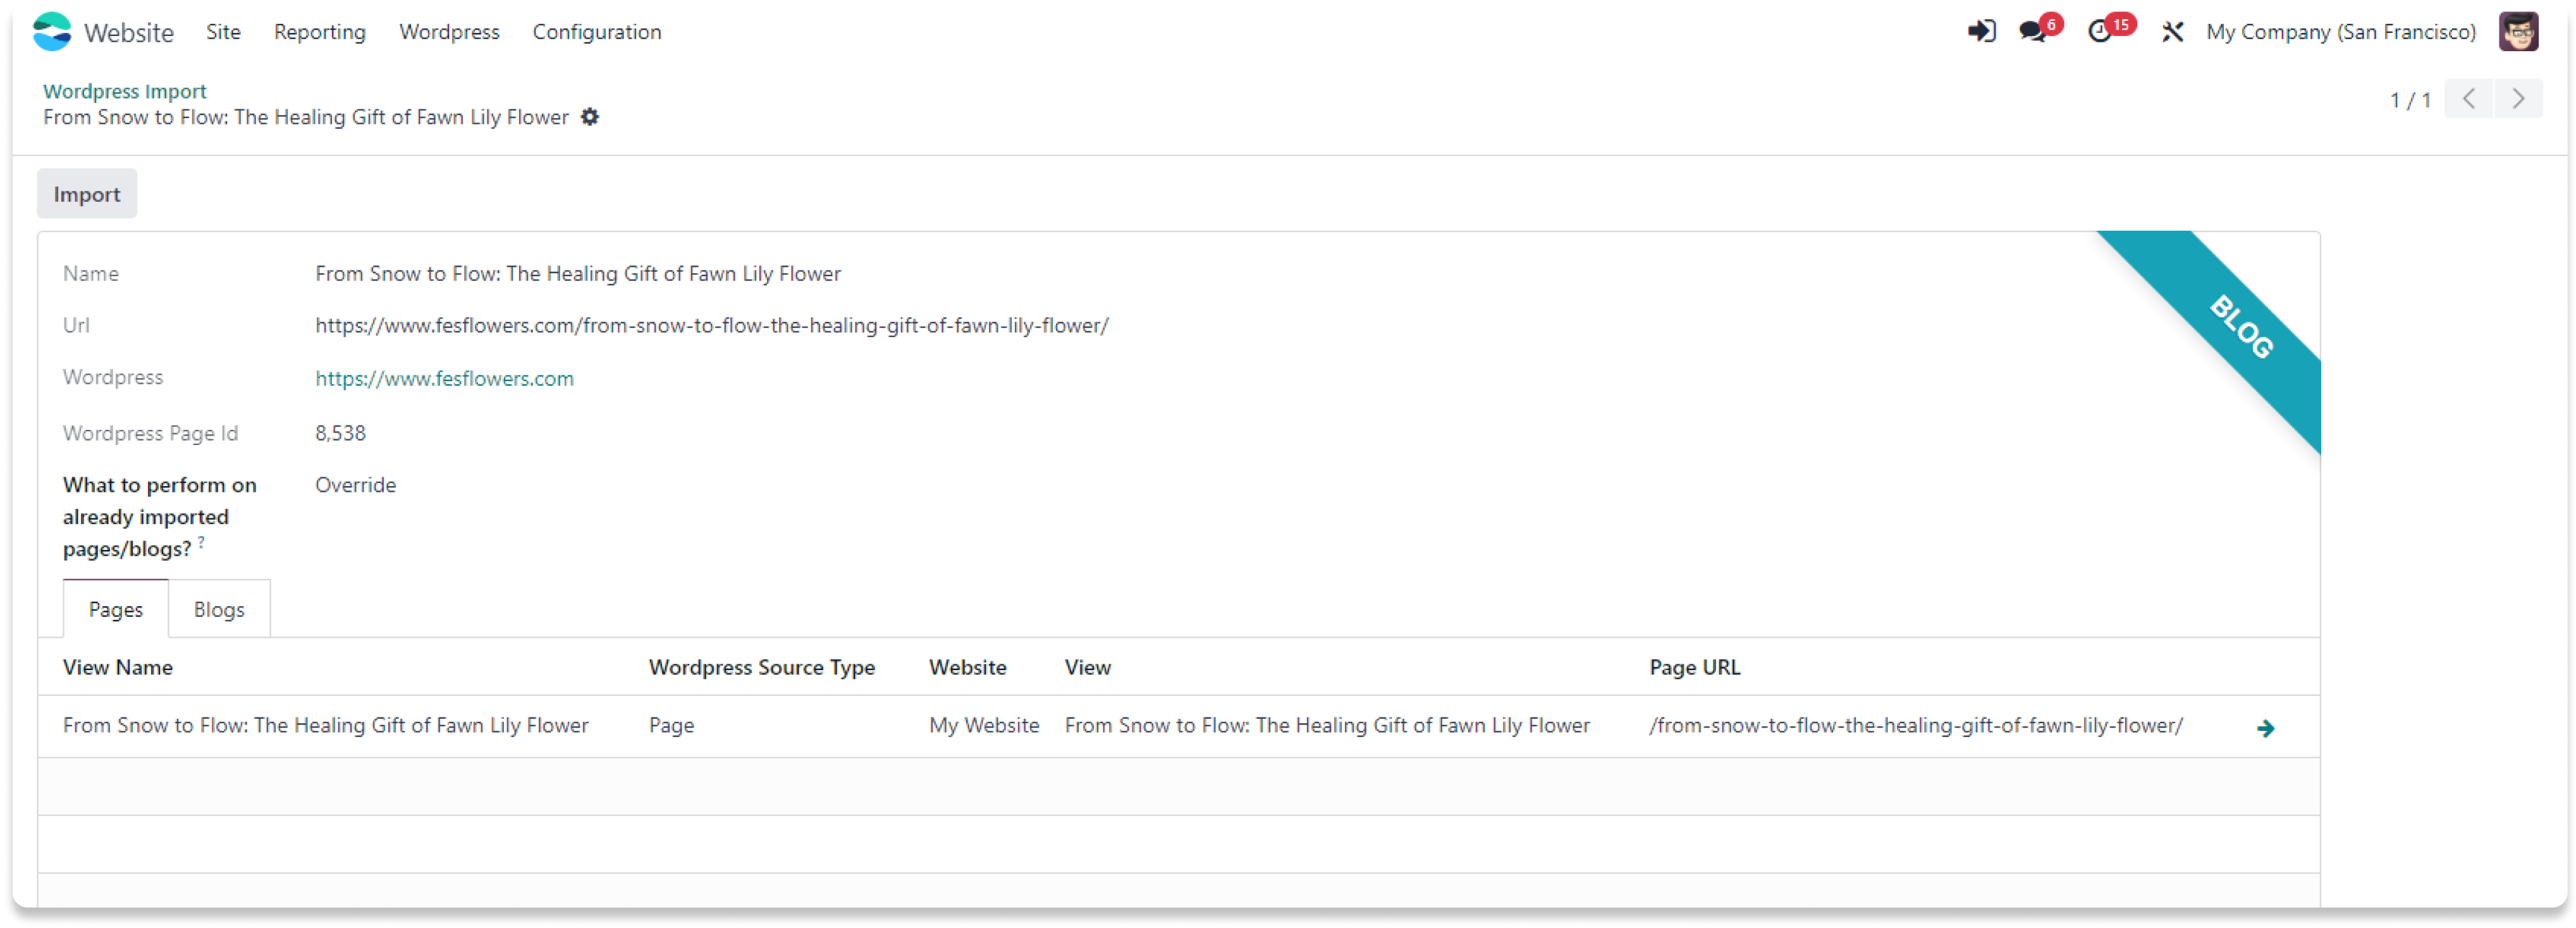Screen dimensions: 2576x928
Task: Click the Website app name in the navbar
Action: (129, 33)
